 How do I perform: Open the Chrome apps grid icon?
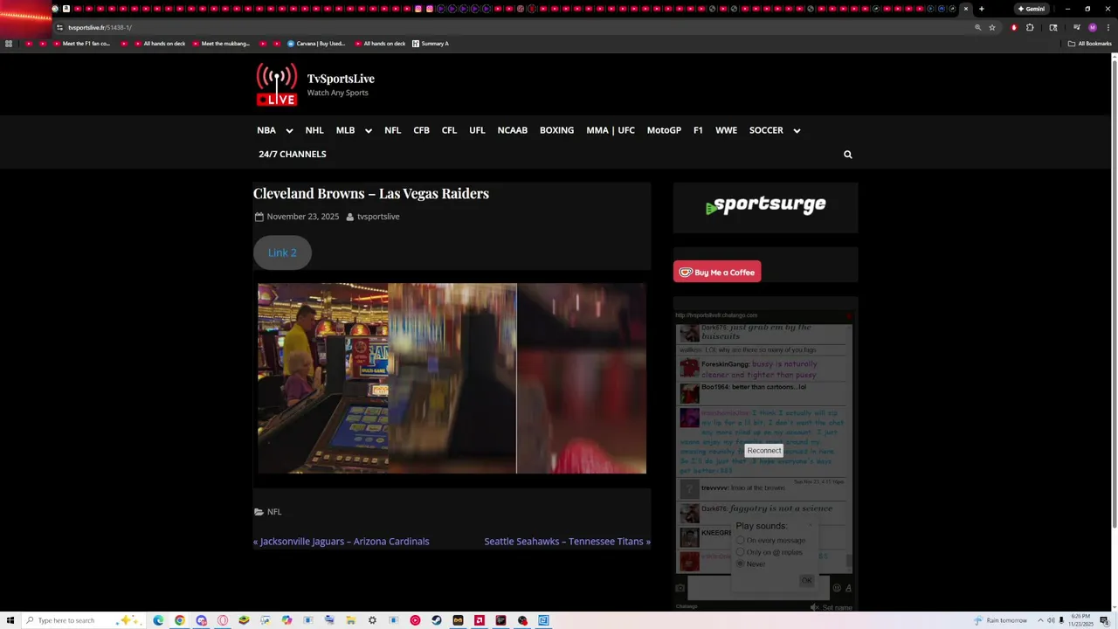pos(9,43)
